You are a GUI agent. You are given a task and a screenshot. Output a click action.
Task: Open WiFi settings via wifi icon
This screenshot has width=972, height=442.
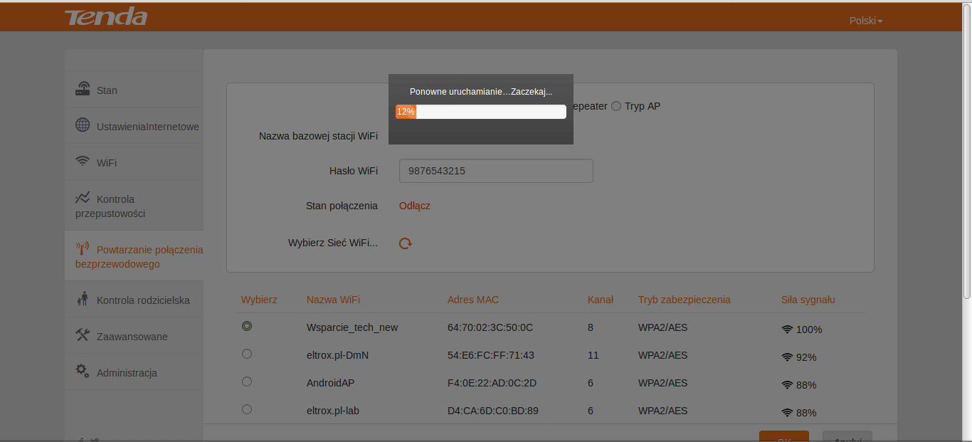click(x=83, y=162)
